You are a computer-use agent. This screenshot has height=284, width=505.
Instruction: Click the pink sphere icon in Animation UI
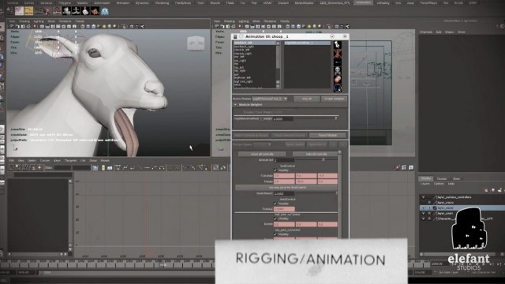click(x=337, y=79)
